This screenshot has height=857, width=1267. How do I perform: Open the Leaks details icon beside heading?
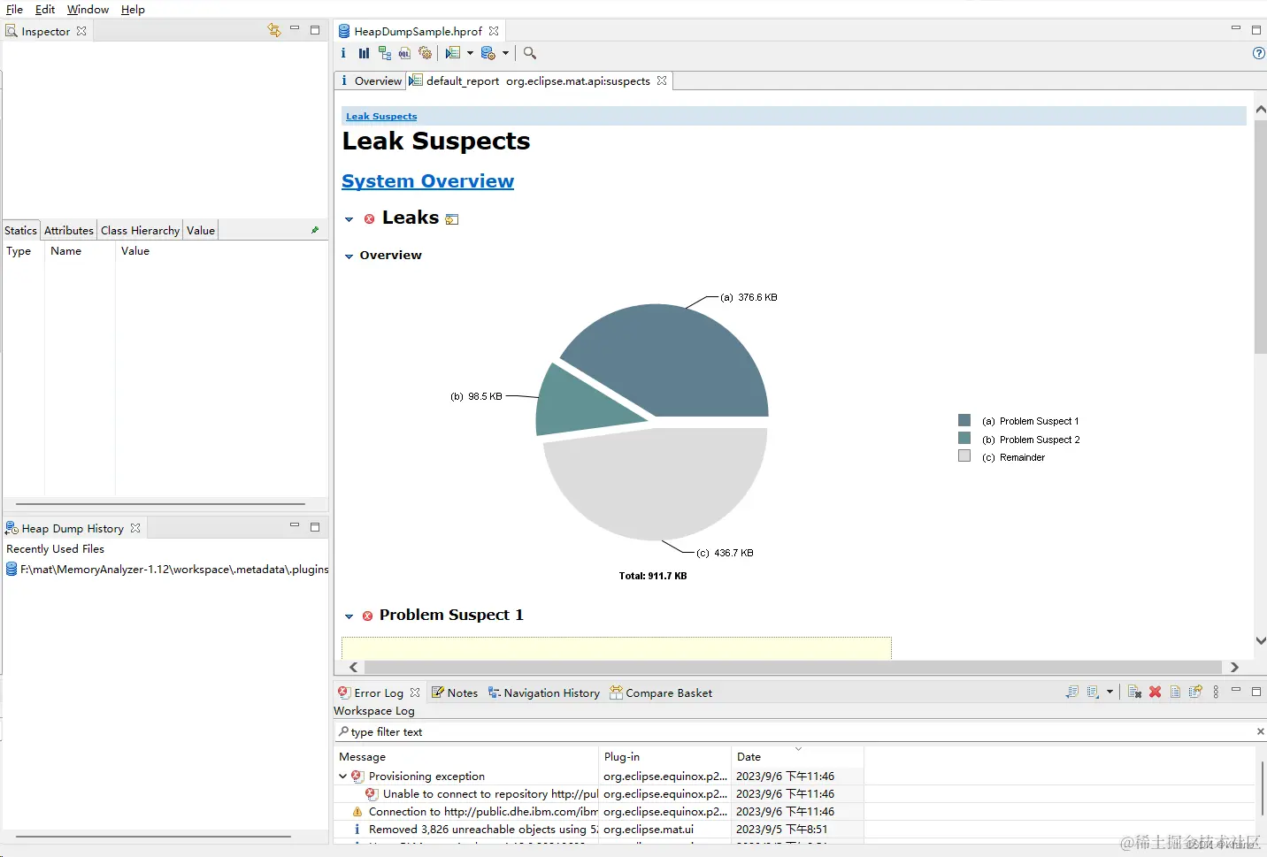click(452, 219)
